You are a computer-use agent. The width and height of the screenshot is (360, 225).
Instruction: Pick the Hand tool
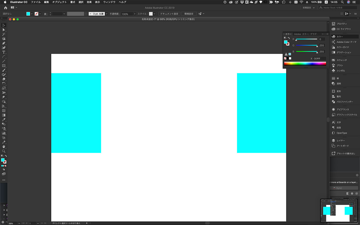coord(4,147)
